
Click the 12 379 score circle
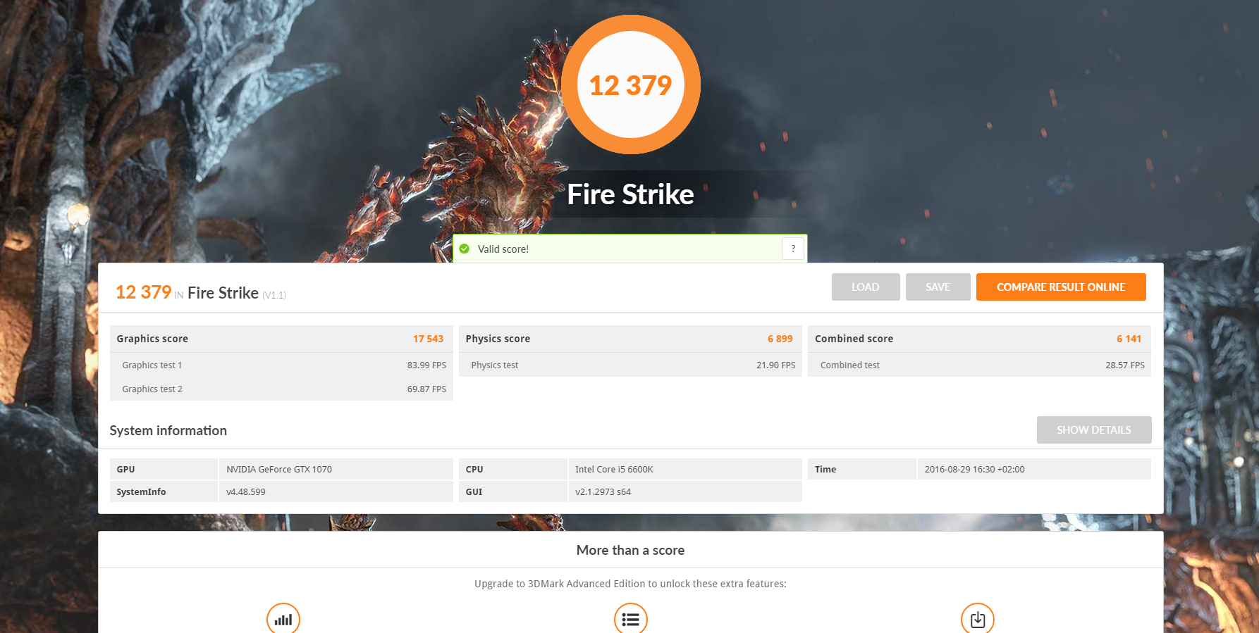(631, 84)
